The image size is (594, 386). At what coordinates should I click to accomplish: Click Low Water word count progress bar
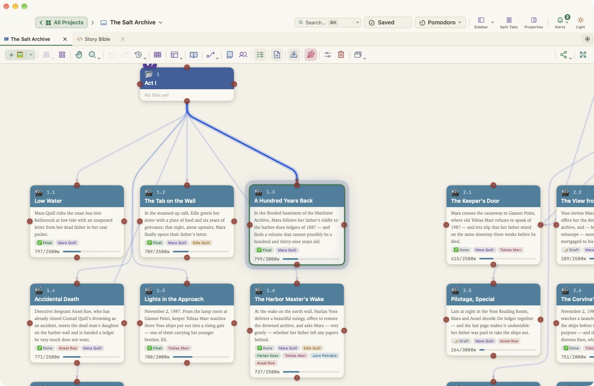[91, 251]
